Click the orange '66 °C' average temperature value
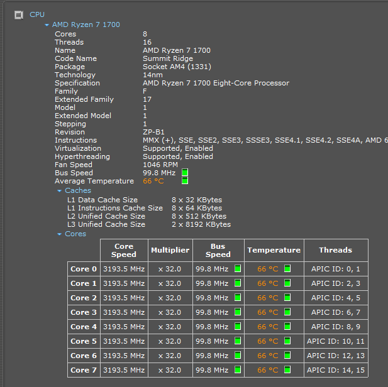The width and height of the screenshot is (388, 387). [x=153, y=181]
